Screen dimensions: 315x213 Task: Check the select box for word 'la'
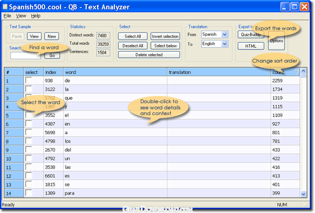click(x=29, y=89)
